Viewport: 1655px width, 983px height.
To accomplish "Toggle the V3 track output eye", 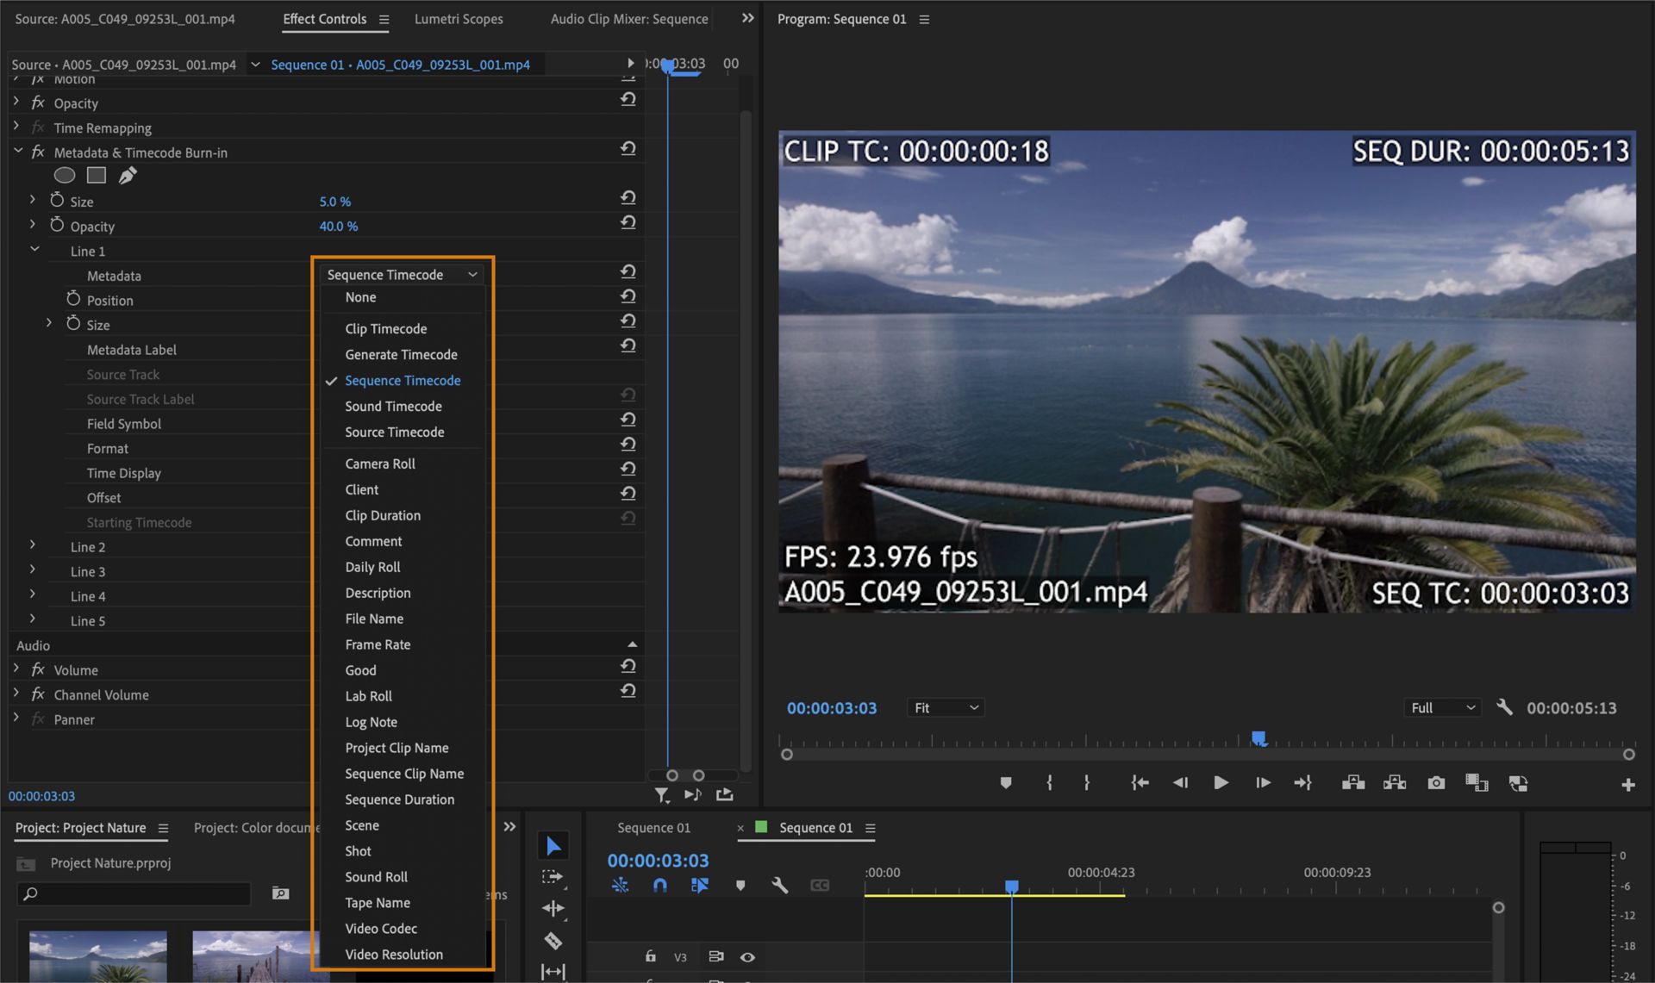I will coord(746,956).
